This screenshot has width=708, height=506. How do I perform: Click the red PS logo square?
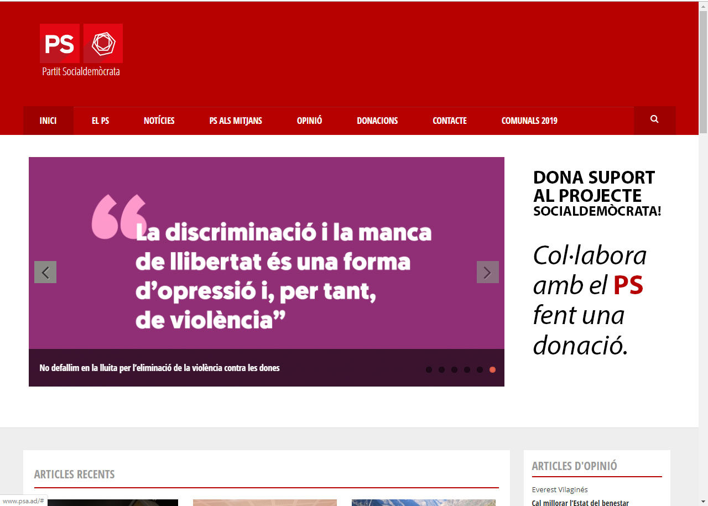[60, 43]
